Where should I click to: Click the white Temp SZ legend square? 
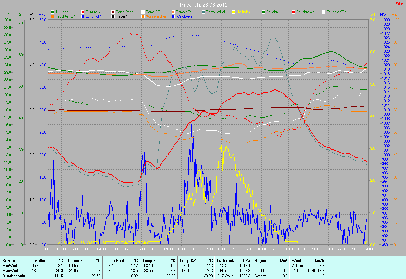(143, 12)
